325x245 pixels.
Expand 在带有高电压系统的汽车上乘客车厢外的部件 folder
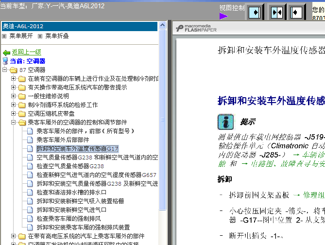point(13,236)
